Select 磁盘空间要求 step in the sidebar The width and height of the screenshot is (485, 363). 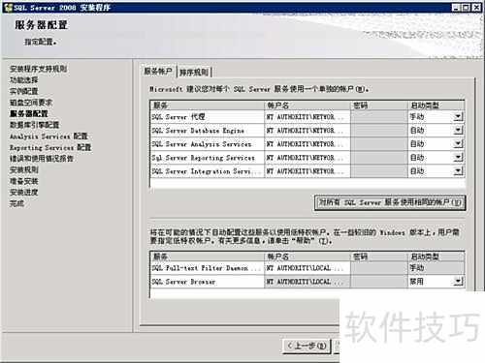pyautogui.click(x=31, y=103)
